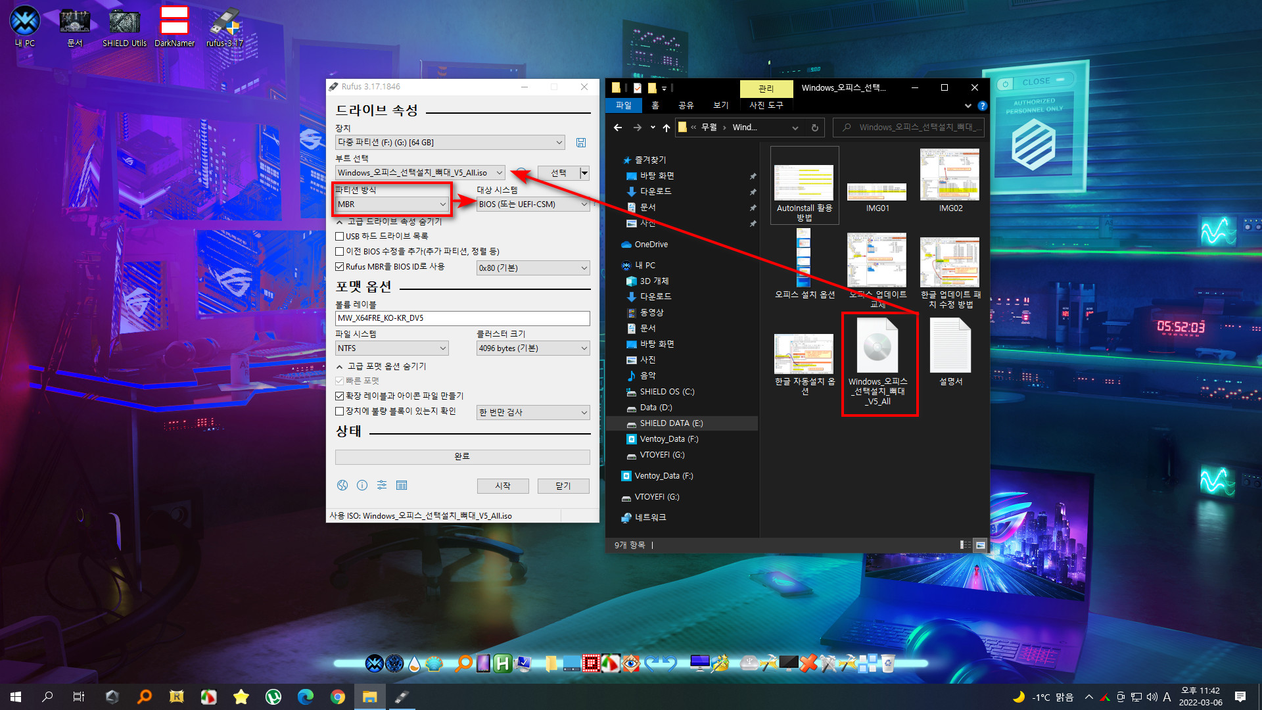Screen dimensions: 1262x710
Task: Select AutoInstall 활용 방법 image file
Action: click(805, 185)
